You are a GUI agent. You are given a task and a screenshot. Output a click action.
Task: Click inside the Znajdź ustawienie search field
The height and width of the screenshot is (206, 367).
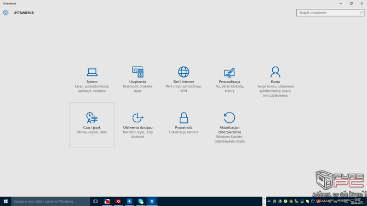330,13
